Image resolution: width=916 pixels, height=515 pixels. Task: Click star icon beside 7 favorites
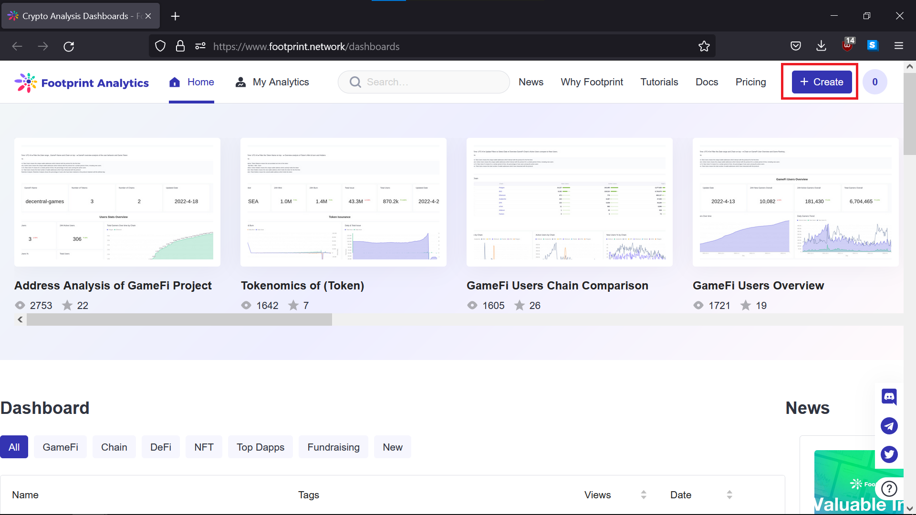point(293,305)
